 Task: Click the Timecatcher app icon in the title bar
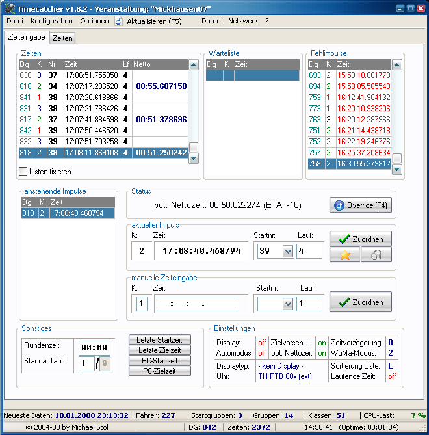click(x=10, y=8)
